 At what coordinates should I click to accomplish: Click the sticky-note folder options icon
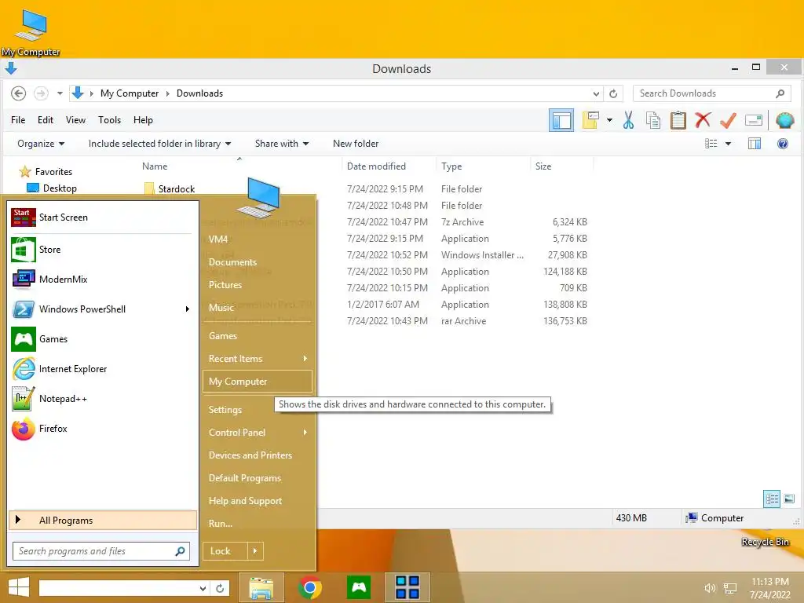tap(590, 120)
